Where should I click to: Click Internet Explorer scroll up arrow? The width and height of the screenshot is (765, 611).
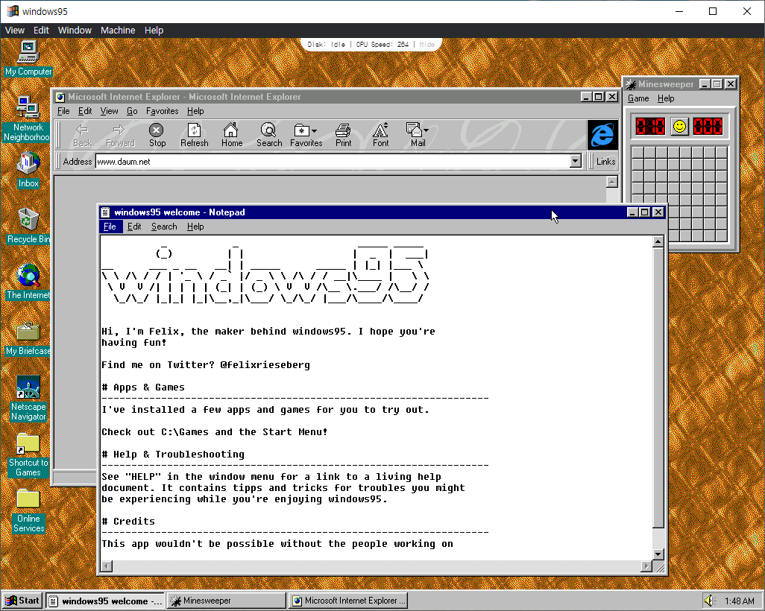point(612,182)
